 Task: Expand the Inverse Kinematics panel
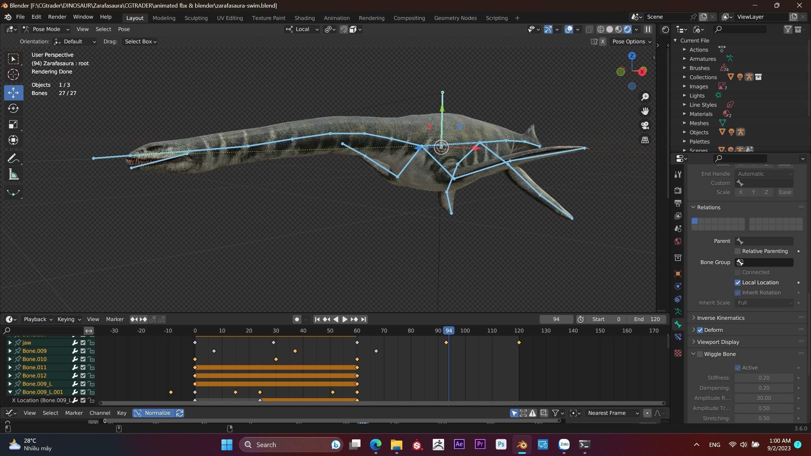point(721,318)
